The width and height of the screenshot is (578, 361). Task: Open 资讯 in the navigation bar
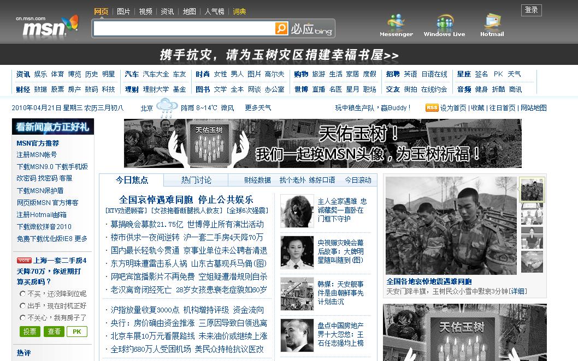coord(23,74)
